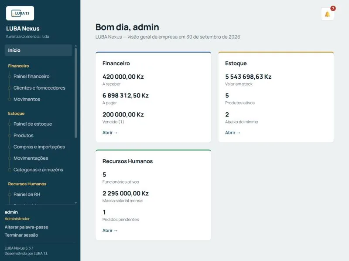
Task: Open Compras e importações
Action: pos(39,147)
